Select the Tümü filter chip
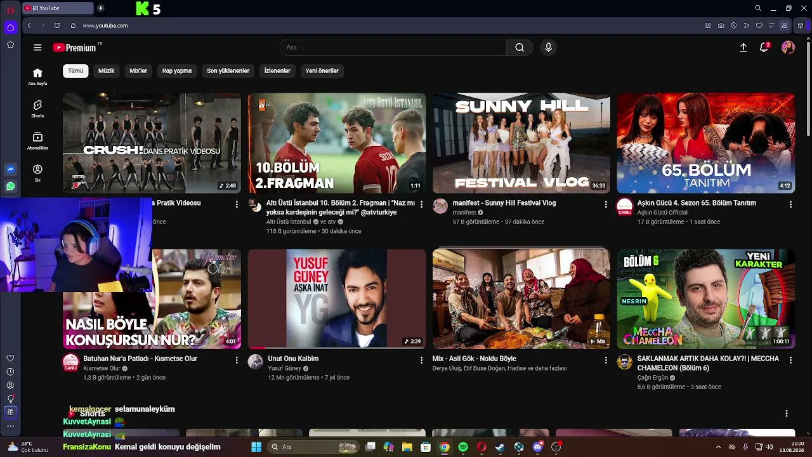The image size is (812, 457). pos(75,71)
